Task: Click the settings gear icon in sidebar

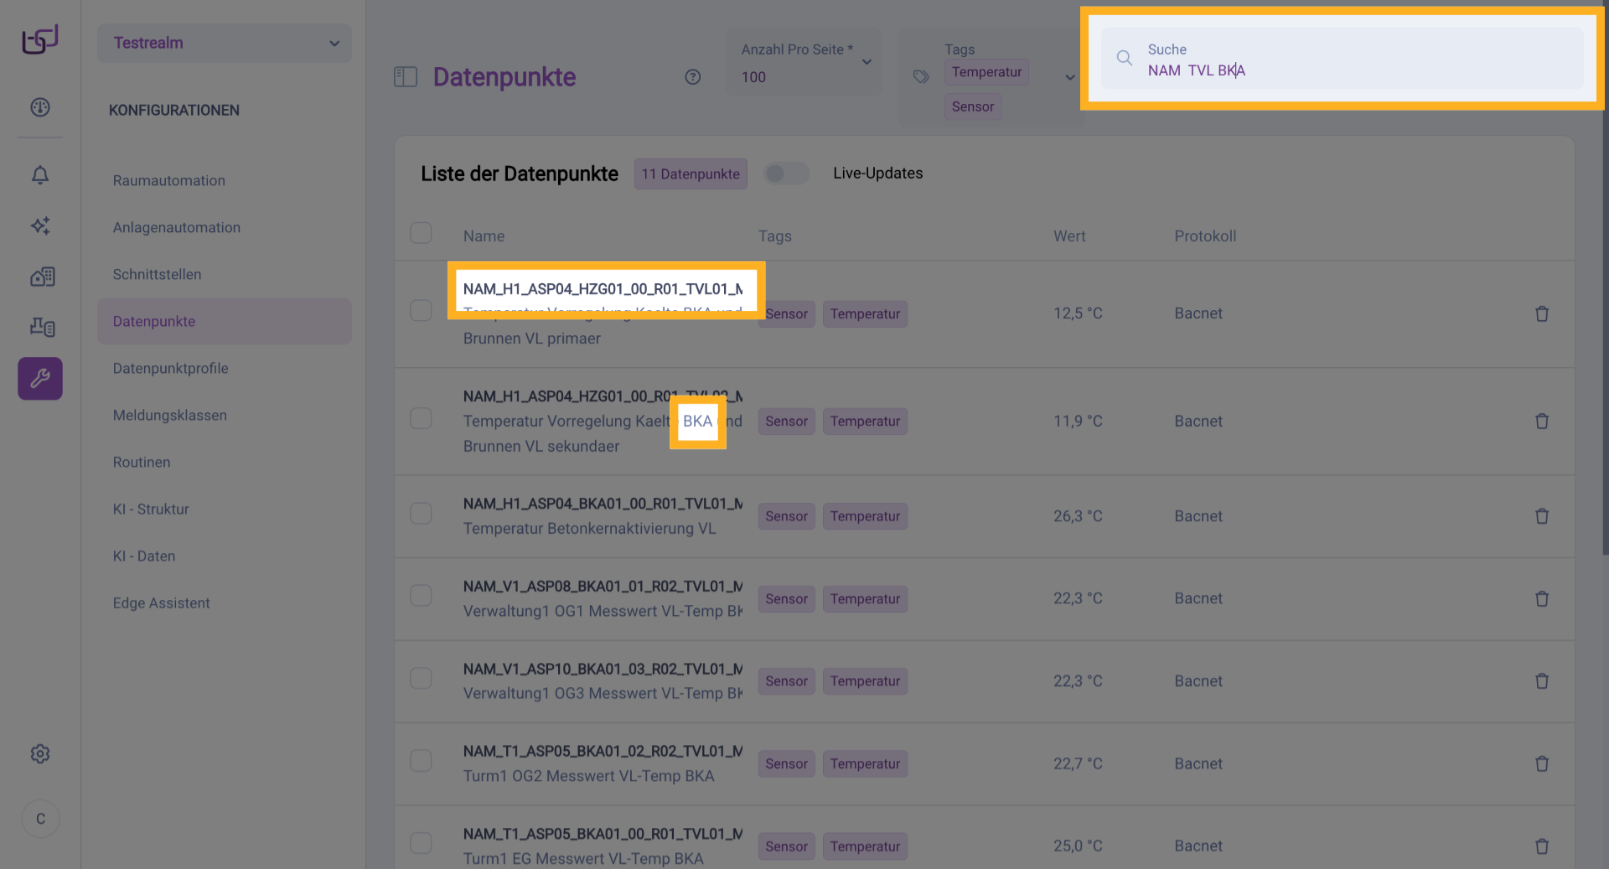Action: click(x=40, y=754)
